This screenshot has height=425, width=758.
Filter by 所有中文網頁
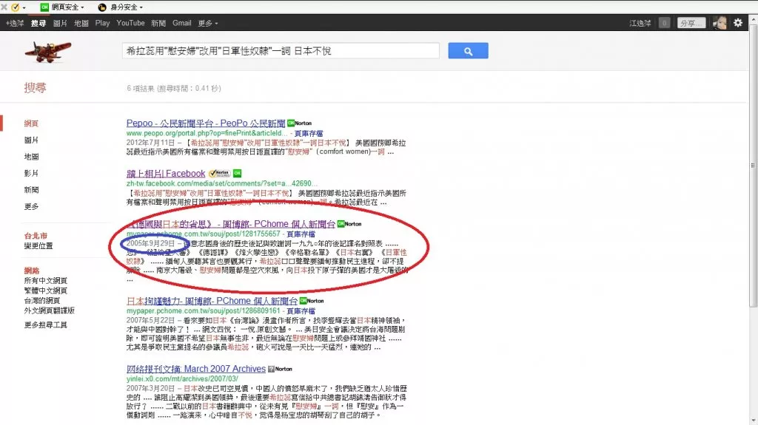pyautogui.click(x=46, y=281)
